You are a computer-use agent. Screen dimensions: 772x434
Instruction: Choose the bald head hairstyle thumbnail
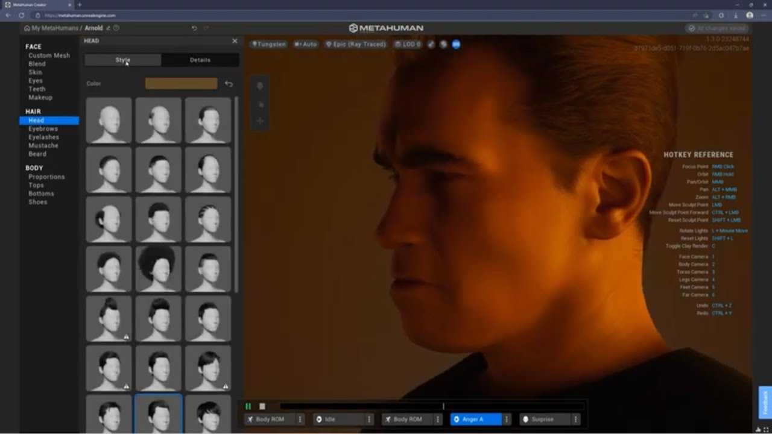click(x=109, y=121)
